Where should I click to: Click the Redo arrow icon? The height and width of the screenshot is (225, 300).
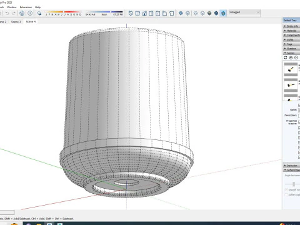(x=14, y=13)
